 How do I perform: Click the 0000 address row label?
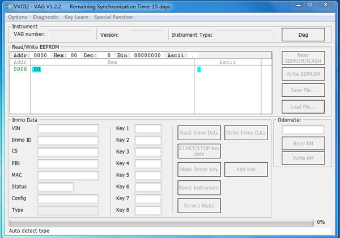pyautogui.click(x=20, y=69)
